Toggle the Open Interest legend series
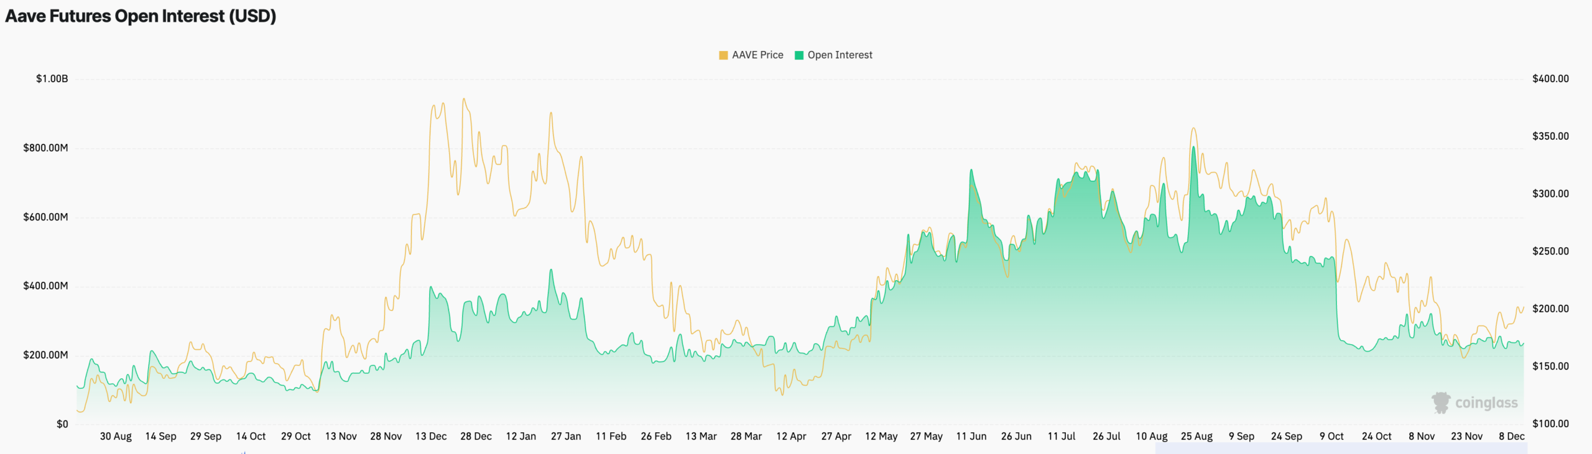Image resolution: width=1592 pixels, height=454 pixels. tap(833, 55)
